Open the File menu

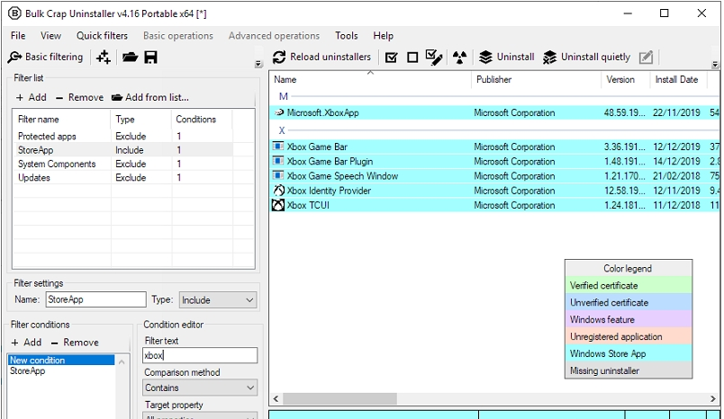point(18,35)
